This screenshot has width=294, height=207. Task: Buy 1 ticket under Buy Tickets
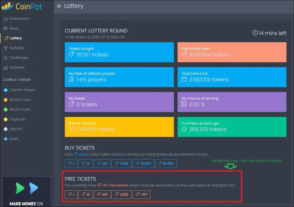(x=71, y=164)
